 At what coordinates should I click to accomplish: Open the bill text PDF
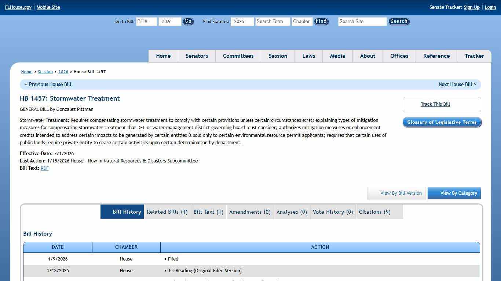44,168
